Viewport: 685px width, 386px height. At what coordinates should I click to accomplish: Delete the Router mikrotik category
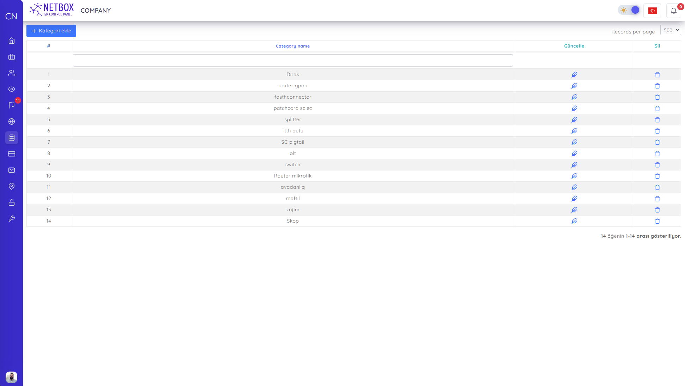[x=657, y=176]
